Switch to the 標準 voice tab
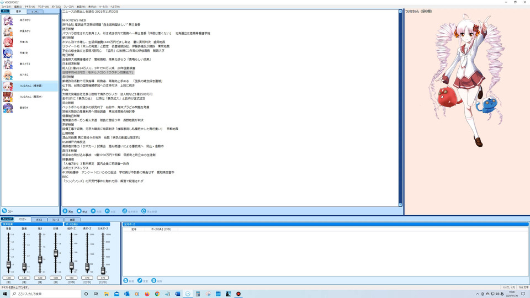This screenshot has width=530, height=298. click(18, 12)
